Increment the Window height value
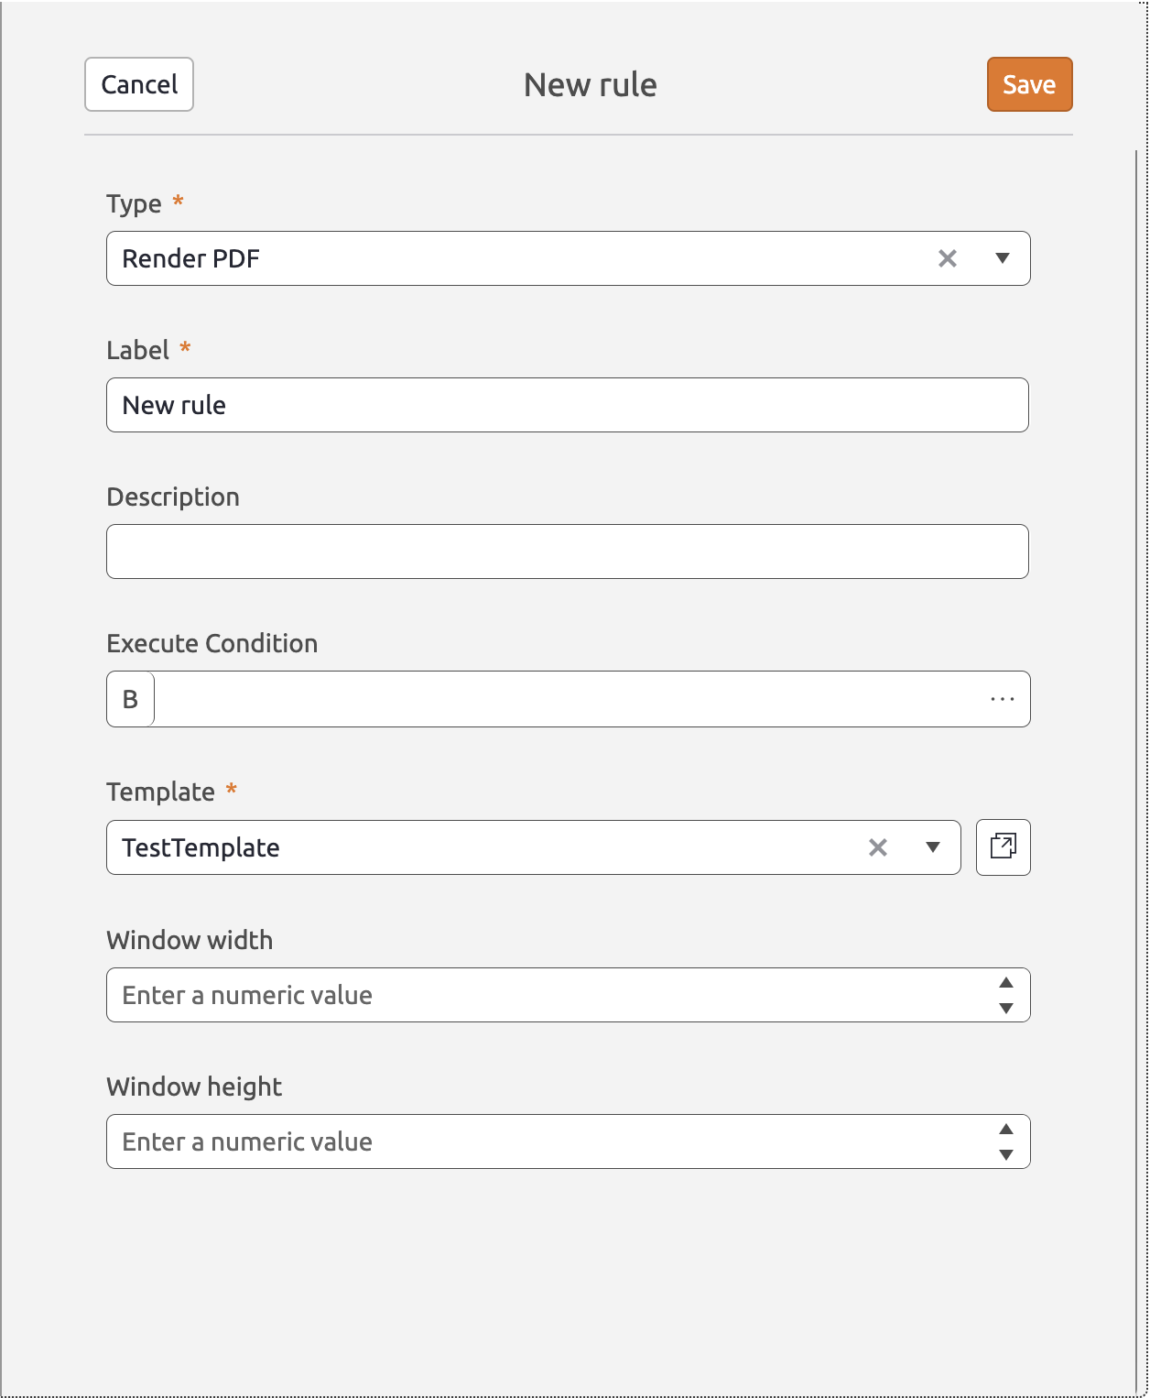This screenshot has height=1398, width=1150. (1005, 1130)
